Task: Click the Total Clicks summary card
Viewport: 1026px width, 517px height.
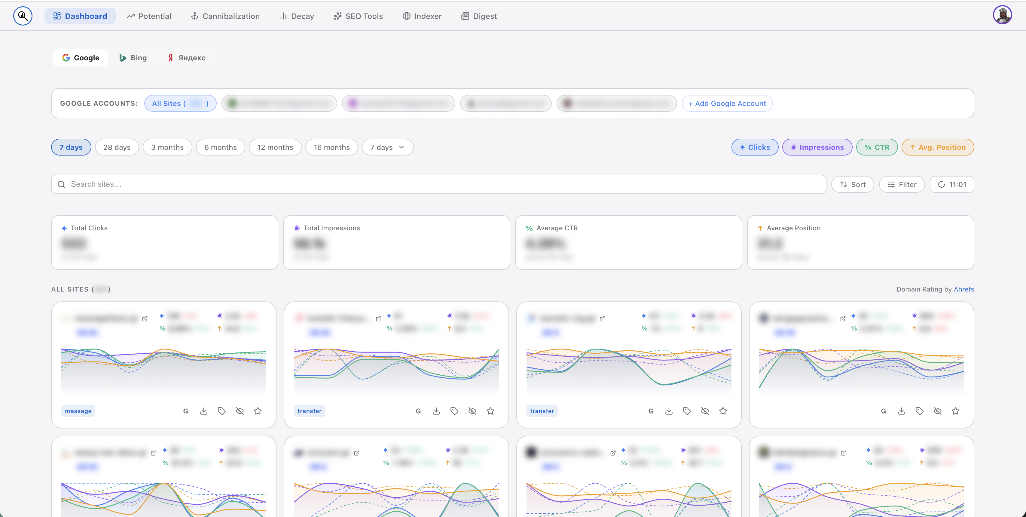Action: pos(164,243)
